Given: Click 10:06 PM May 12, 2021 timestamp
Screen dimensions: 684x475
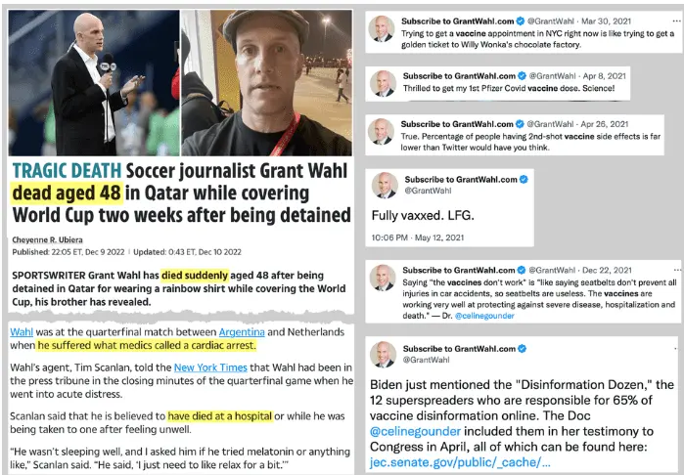Looking at the screenshot, I should pos(418,237).
